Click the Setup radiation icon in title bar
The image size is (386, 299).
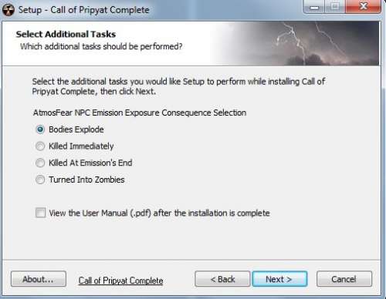[x=8, y=10]
